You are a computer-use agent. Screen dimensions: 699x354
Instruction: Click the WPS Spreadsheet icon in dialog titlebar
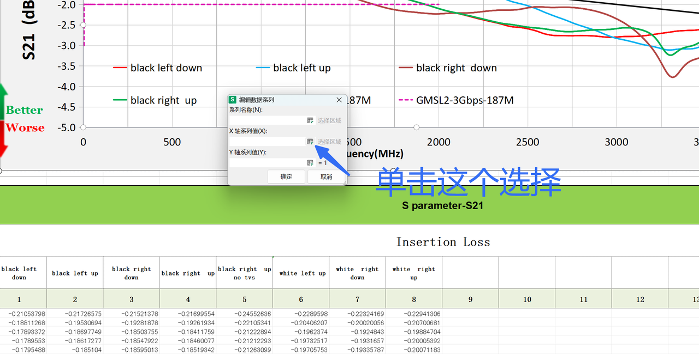click(233, 100)
